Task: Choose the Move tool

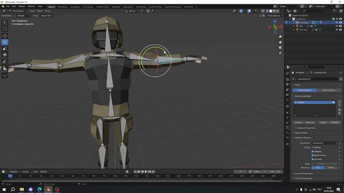Action: pyautogui.click(x=5, y=36)
